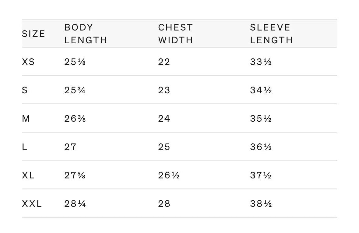Click the 33½ sleeve length value

click(x=261, y=62)
